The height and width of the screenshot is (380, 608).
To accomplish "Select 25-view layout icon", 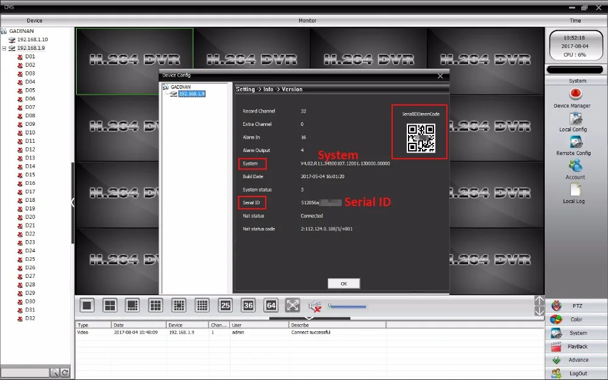I will (226, 306).
